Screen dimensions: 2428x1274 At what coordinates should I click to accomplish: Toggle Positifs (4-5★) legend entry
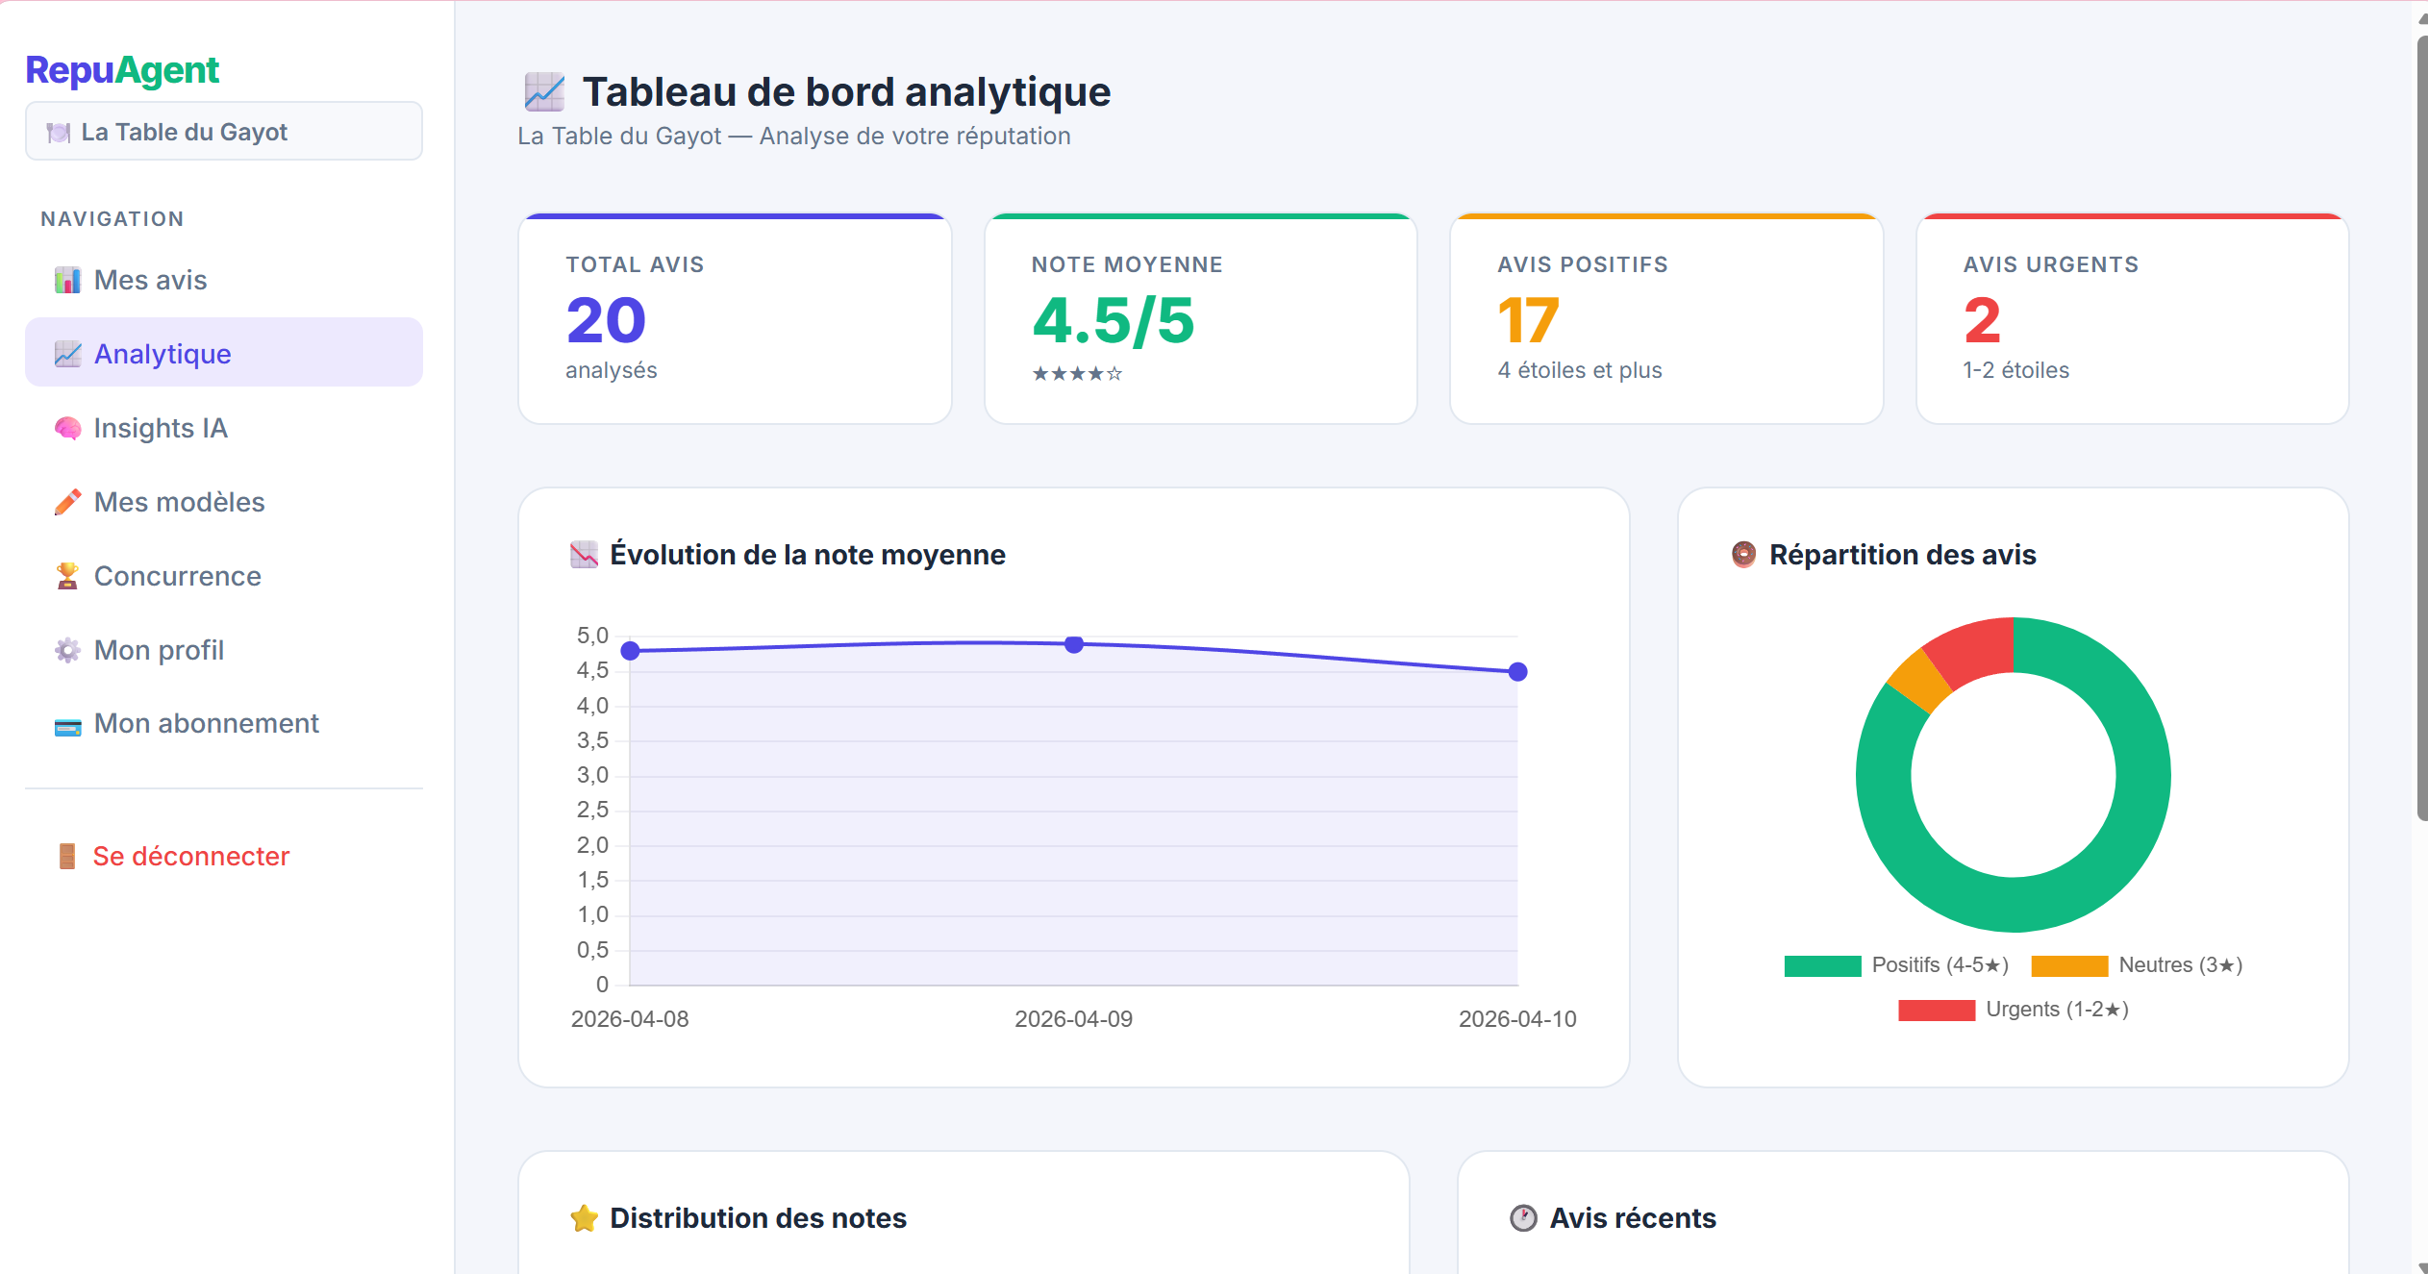tap(1895, 965)
